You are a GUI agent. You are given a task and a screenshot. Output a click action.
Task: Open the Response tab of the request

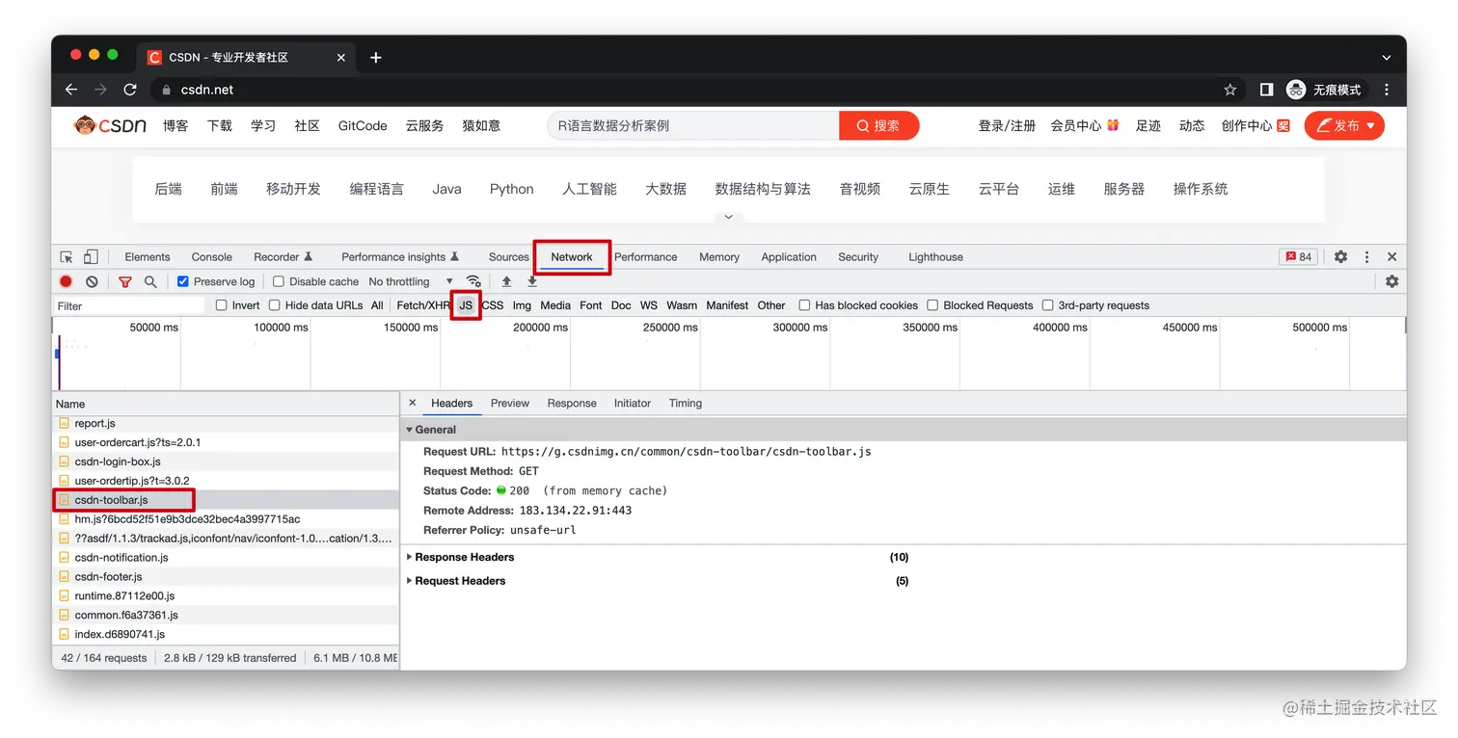(572, 403)
